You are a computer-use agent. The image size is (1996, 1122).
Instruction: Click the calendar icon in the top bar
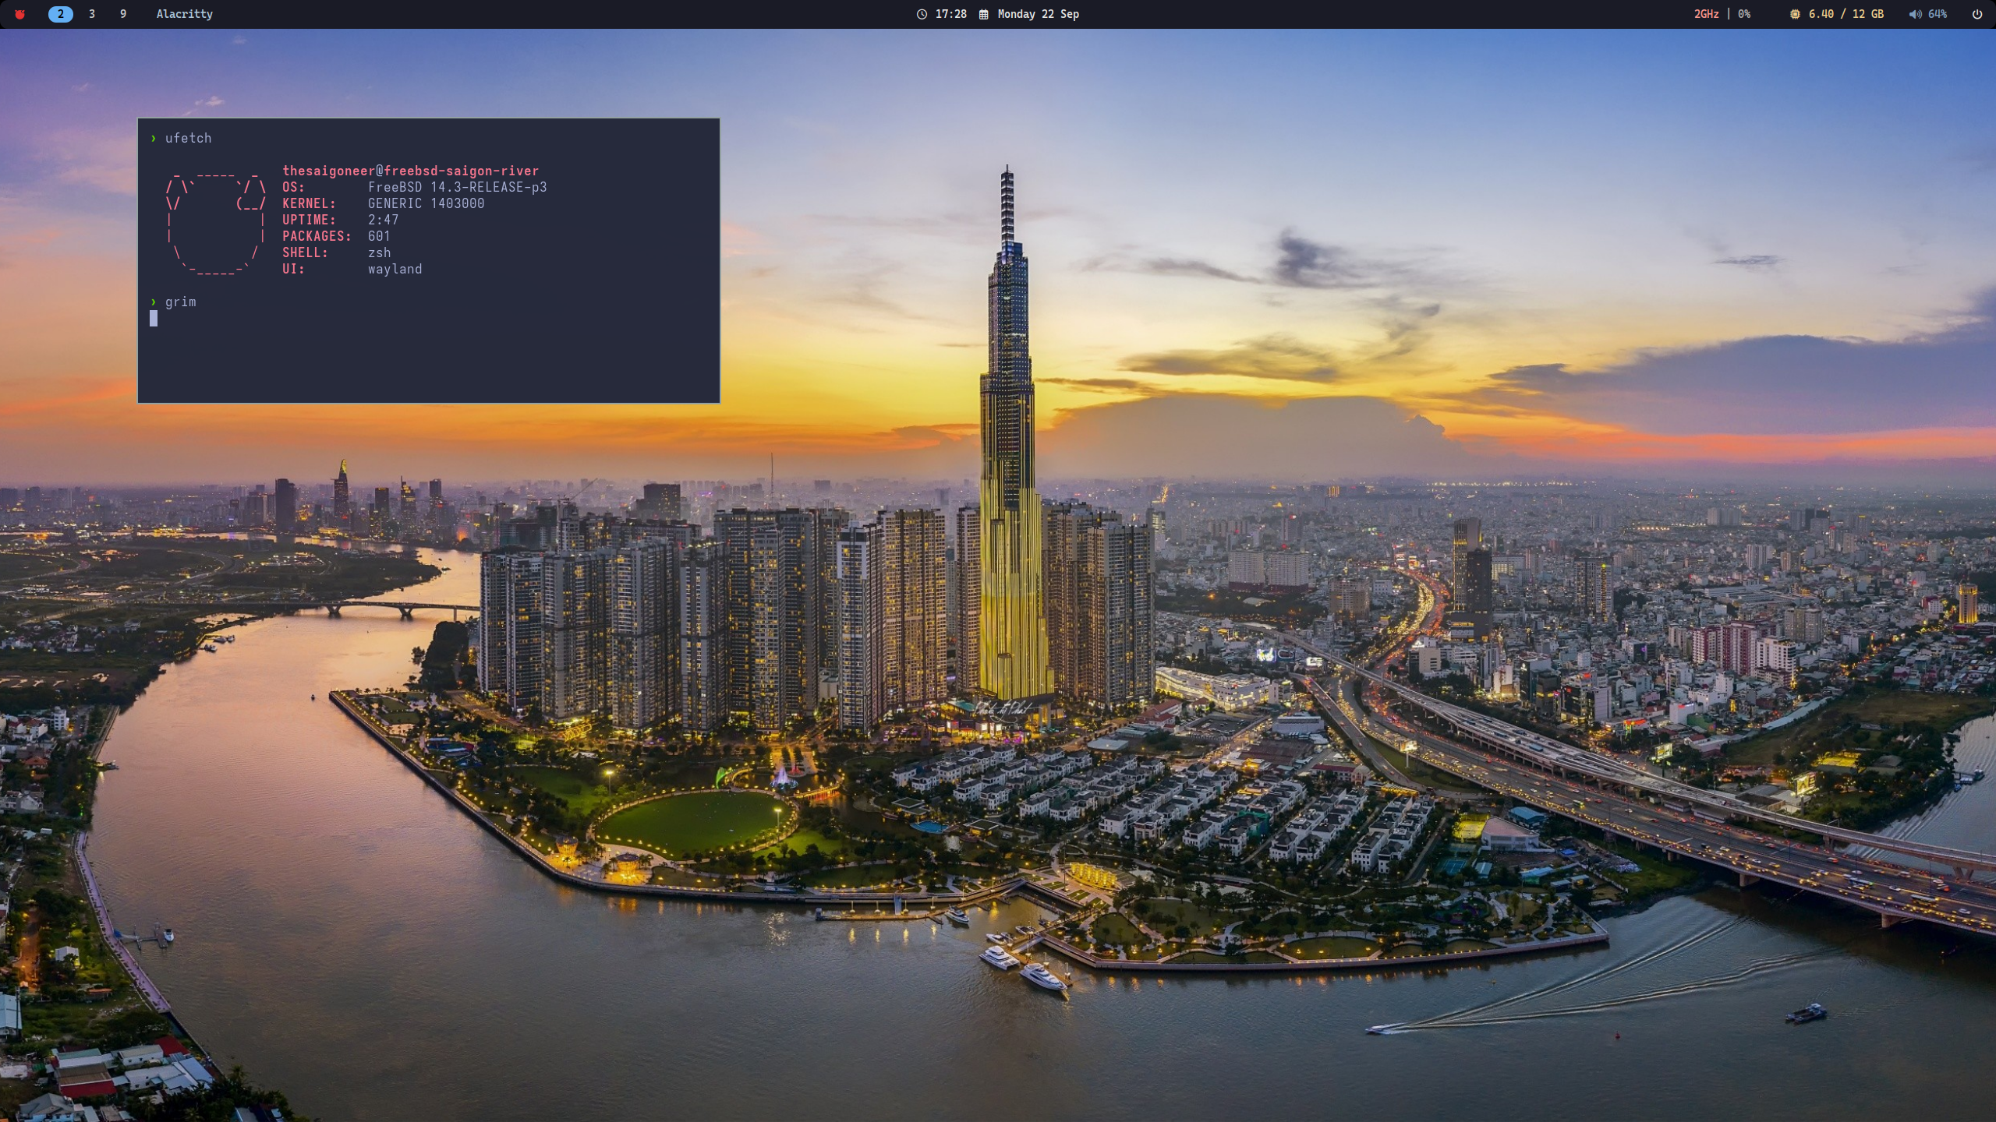pos(984,14)
